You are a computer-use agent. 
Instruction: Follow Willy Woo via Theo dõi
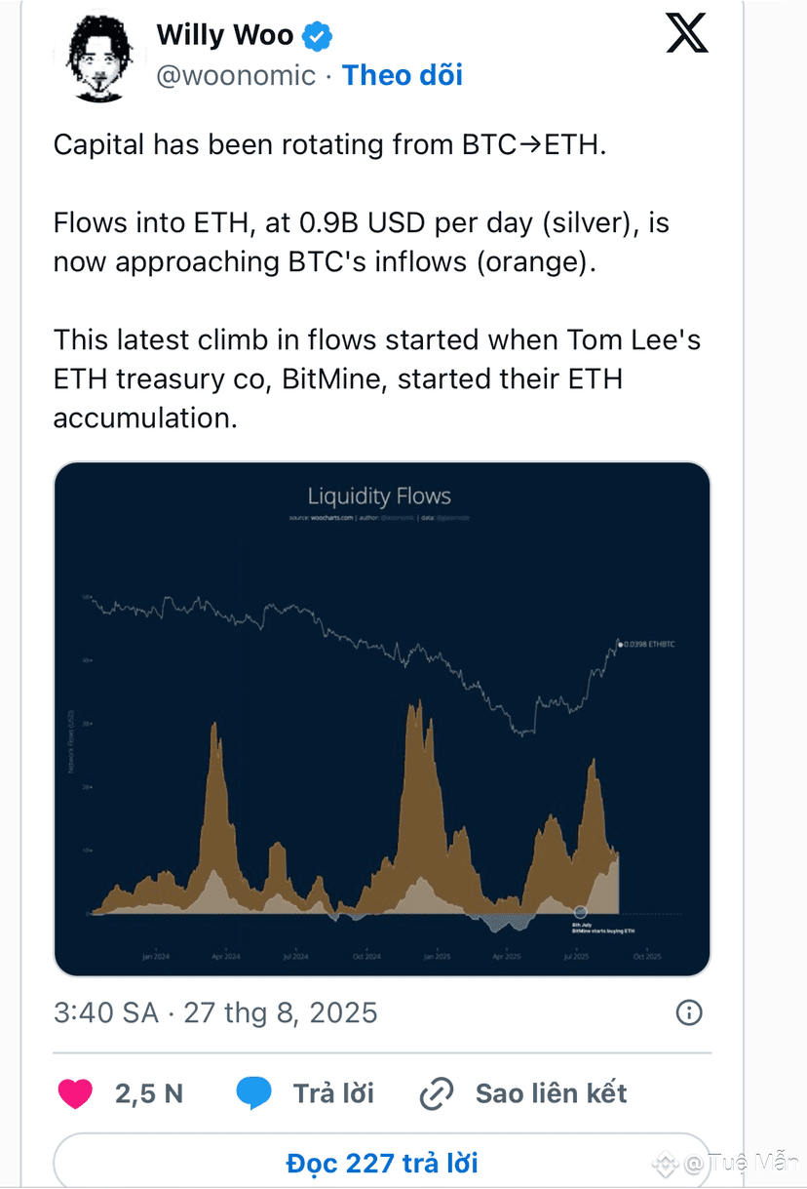tap(402, 75)
